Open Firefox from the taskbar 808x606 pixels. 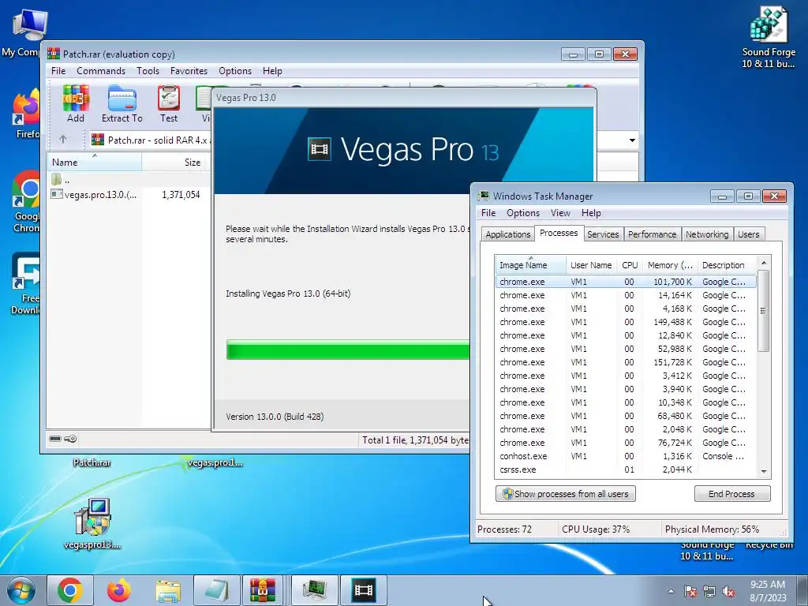tap(119, 590)
